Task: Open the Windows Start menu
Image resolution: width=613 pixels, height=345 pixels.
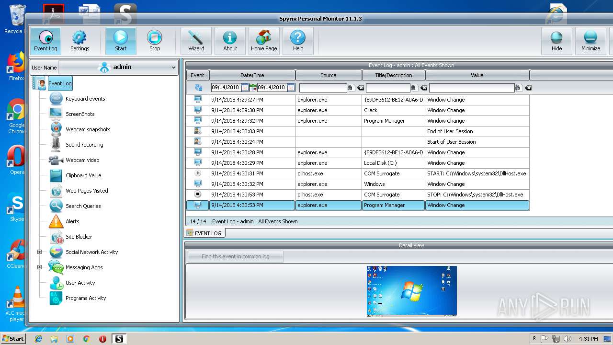Action: 13,338
